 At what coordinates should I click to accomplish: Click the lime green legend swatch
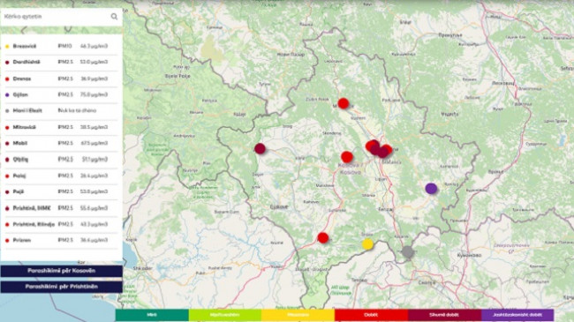pyautogui.click(x=225, y=315)
